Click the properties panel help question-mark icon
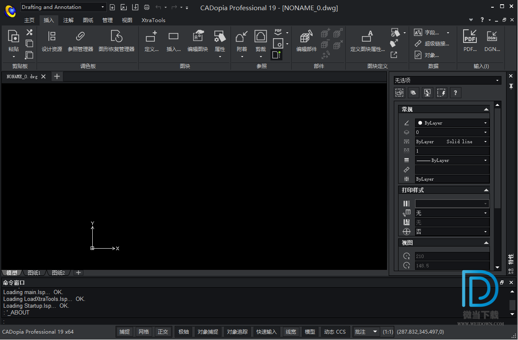The height and width of the screenshot is (340, 518). click(x=455, y=93)
